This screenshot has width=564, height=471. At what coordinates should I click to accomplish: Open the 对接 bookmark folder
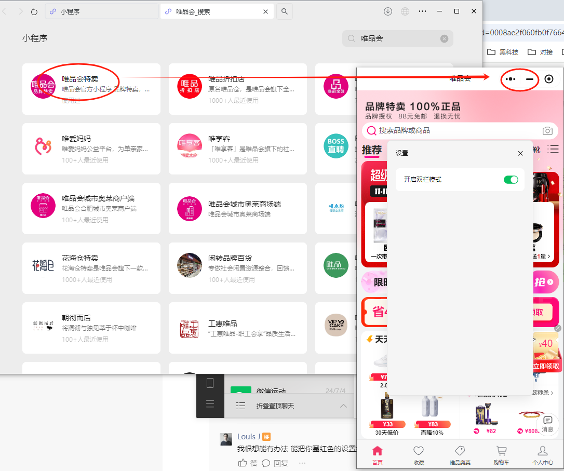tap(540, 52)
